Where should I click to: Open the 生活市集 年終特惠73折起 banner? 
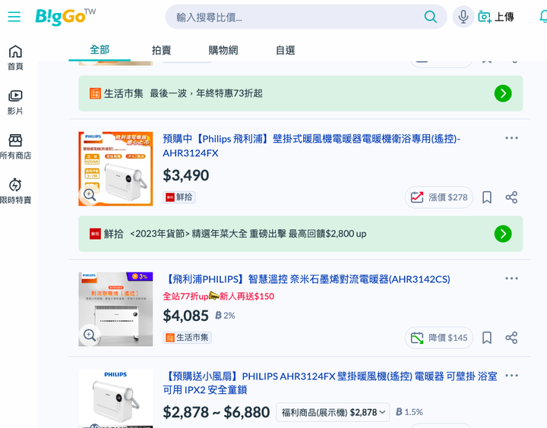[x=300, y=93]
